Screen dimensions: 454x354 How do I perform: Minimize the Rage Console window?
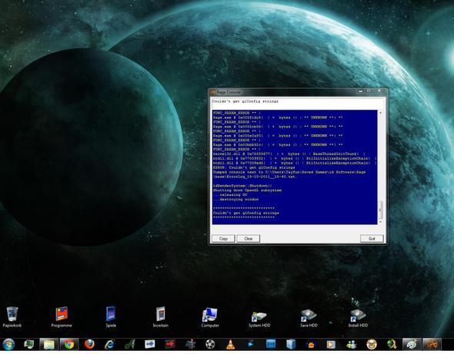point(360,91)
